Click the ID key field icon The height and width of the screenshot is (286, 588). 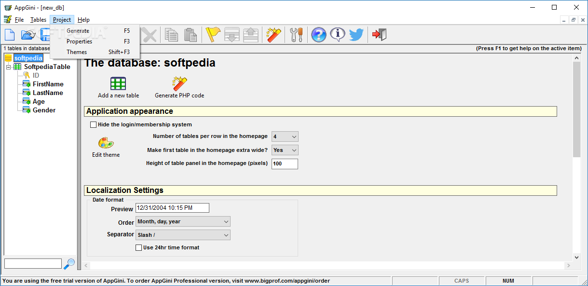click(x=27, y=75)
